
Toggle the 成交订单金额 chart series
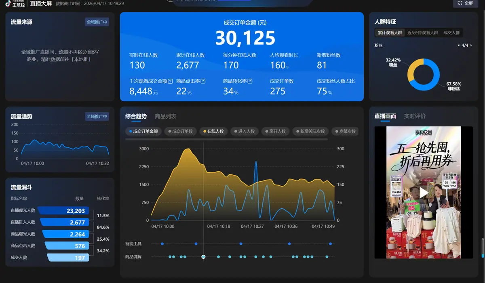click(x=143, y=131)
